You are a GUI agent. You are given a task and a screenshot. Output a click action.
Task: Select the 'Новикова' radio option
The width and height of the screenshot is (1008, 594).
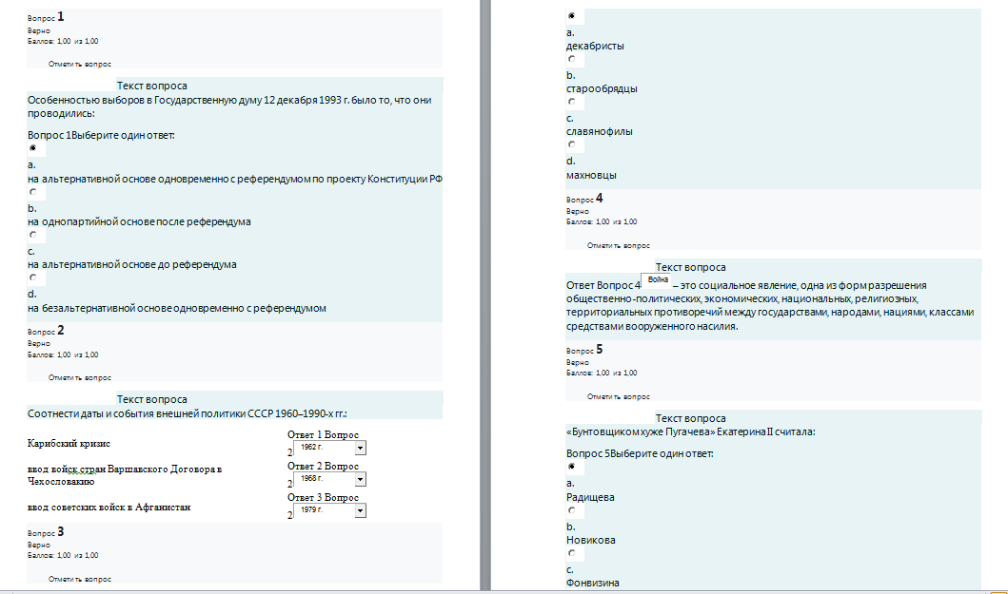click(x=571, y=510)
